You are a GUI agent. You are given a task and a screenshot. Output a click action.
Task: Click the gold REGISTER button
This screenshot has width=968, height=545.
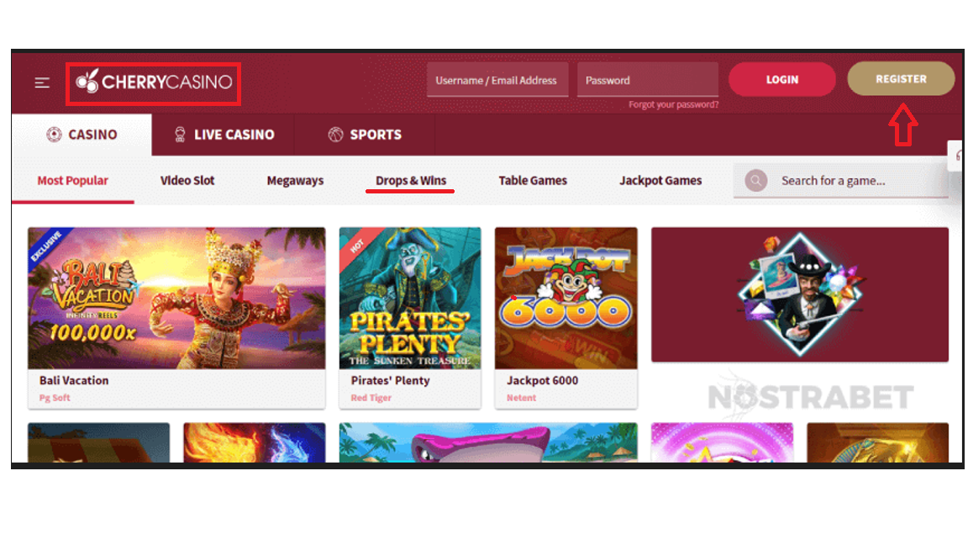(901, 78)
